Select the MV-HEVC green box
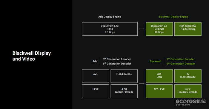 point(159,91)
